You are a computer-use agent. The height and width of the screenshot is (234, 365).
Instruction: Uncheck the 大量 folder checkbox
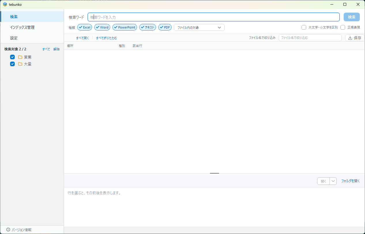[12, 64]
